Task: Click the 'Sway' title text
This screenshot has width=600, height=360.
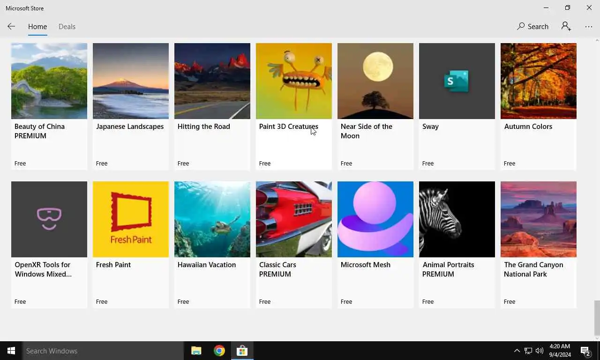Action: click(430, 127)
